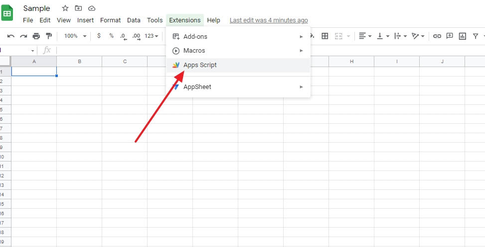Expand the Name box dropdown arrow
The height and width of the screenshot is (247, 485).
tap(33, 51)
